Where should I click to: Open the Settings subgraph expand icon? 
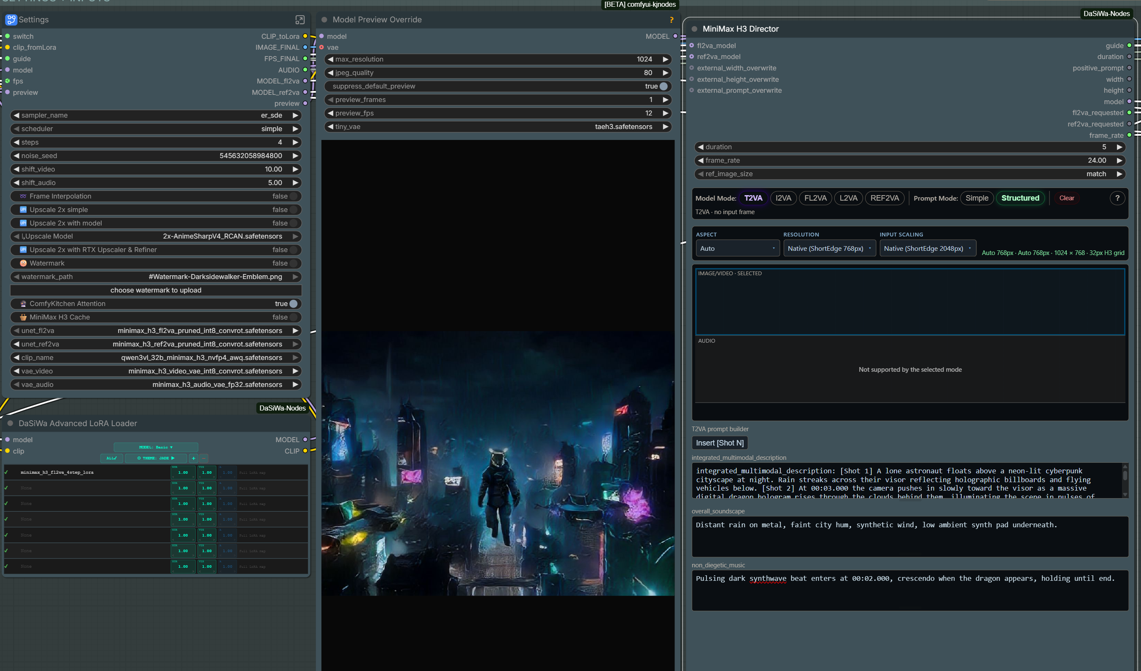(x=300, y=19)
